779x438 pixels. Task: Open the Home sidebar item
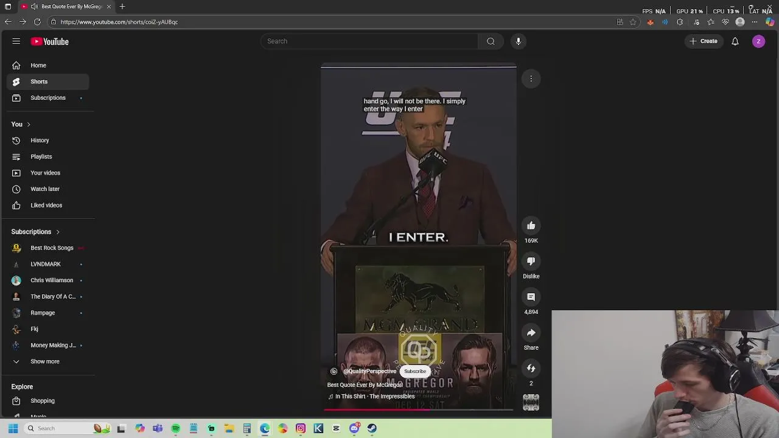click(x=47, y=65)
